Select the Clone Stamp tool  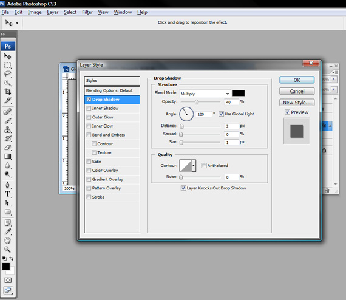coord(8,129)
